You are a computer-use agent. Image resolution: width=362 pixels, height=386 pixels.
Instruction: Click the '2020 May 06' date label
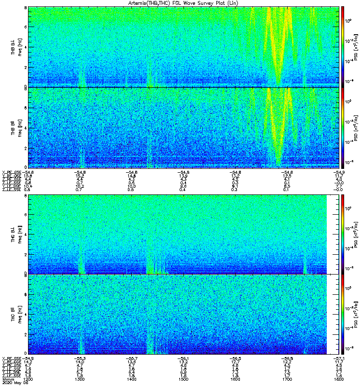pos(15,383)
